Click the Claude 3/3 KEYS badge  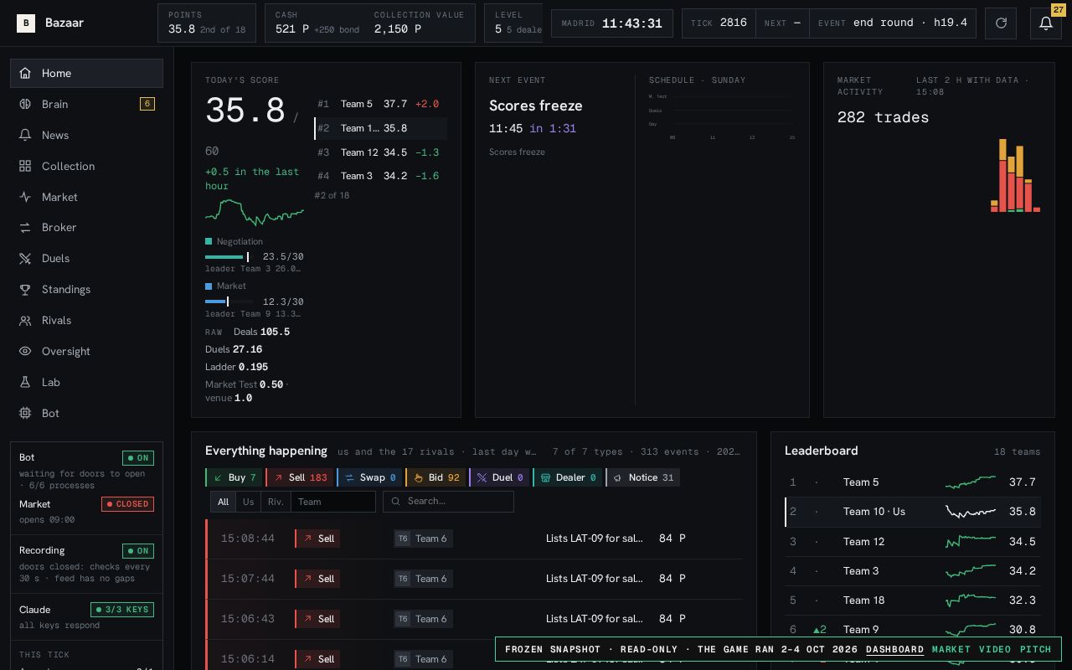click(122, 610)
